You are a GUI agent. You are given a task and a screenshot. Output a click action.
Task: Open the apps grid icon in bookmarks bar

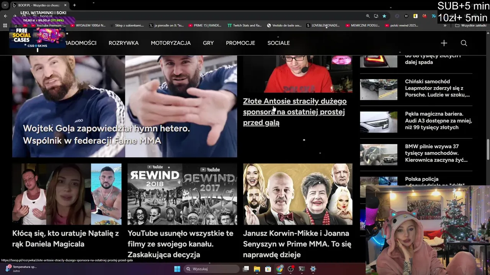click(x=5, y=26)
